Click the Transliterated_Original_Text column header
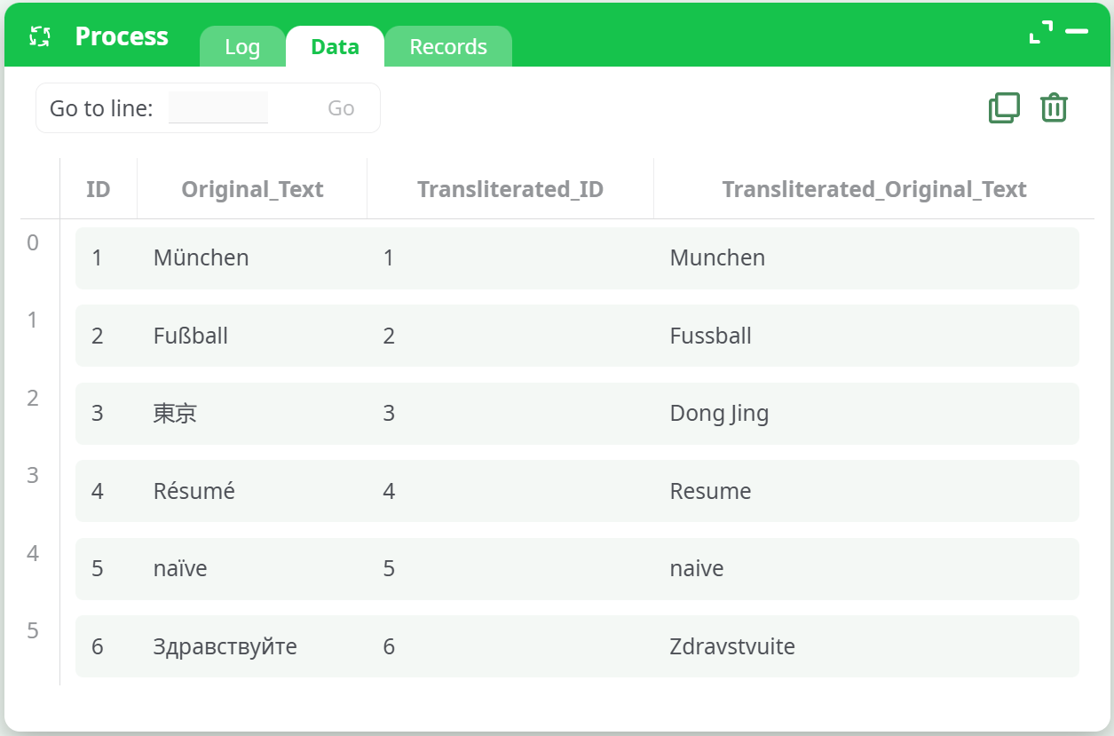1114x736 pixels. [x=873, y=189]
